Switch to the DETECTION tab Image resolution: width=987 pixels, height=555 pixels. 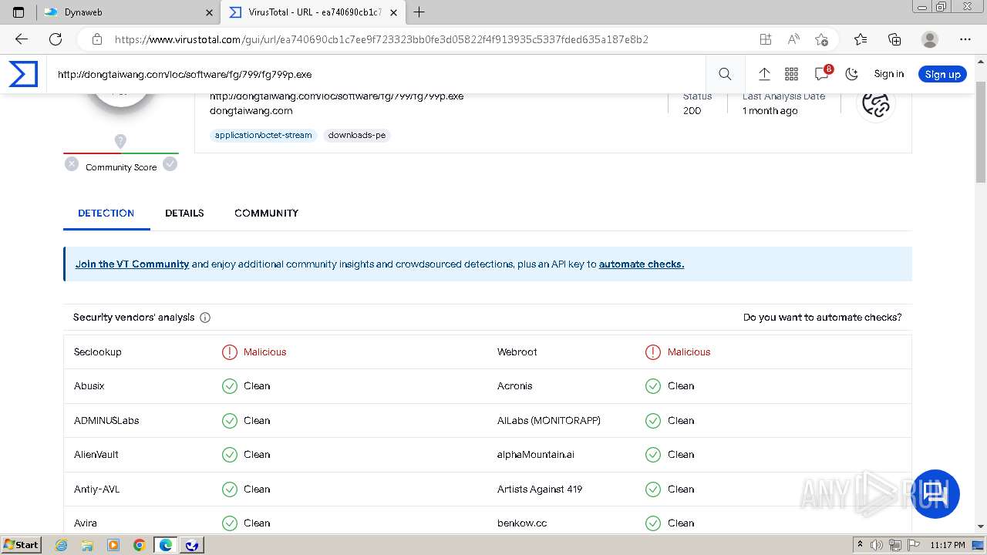106,213
